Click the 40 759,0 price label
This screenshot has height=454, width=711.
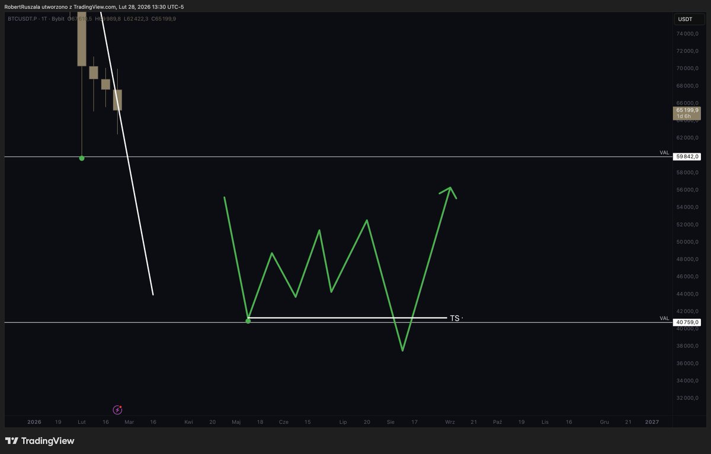pyautogui.click(x=687, y=322)
